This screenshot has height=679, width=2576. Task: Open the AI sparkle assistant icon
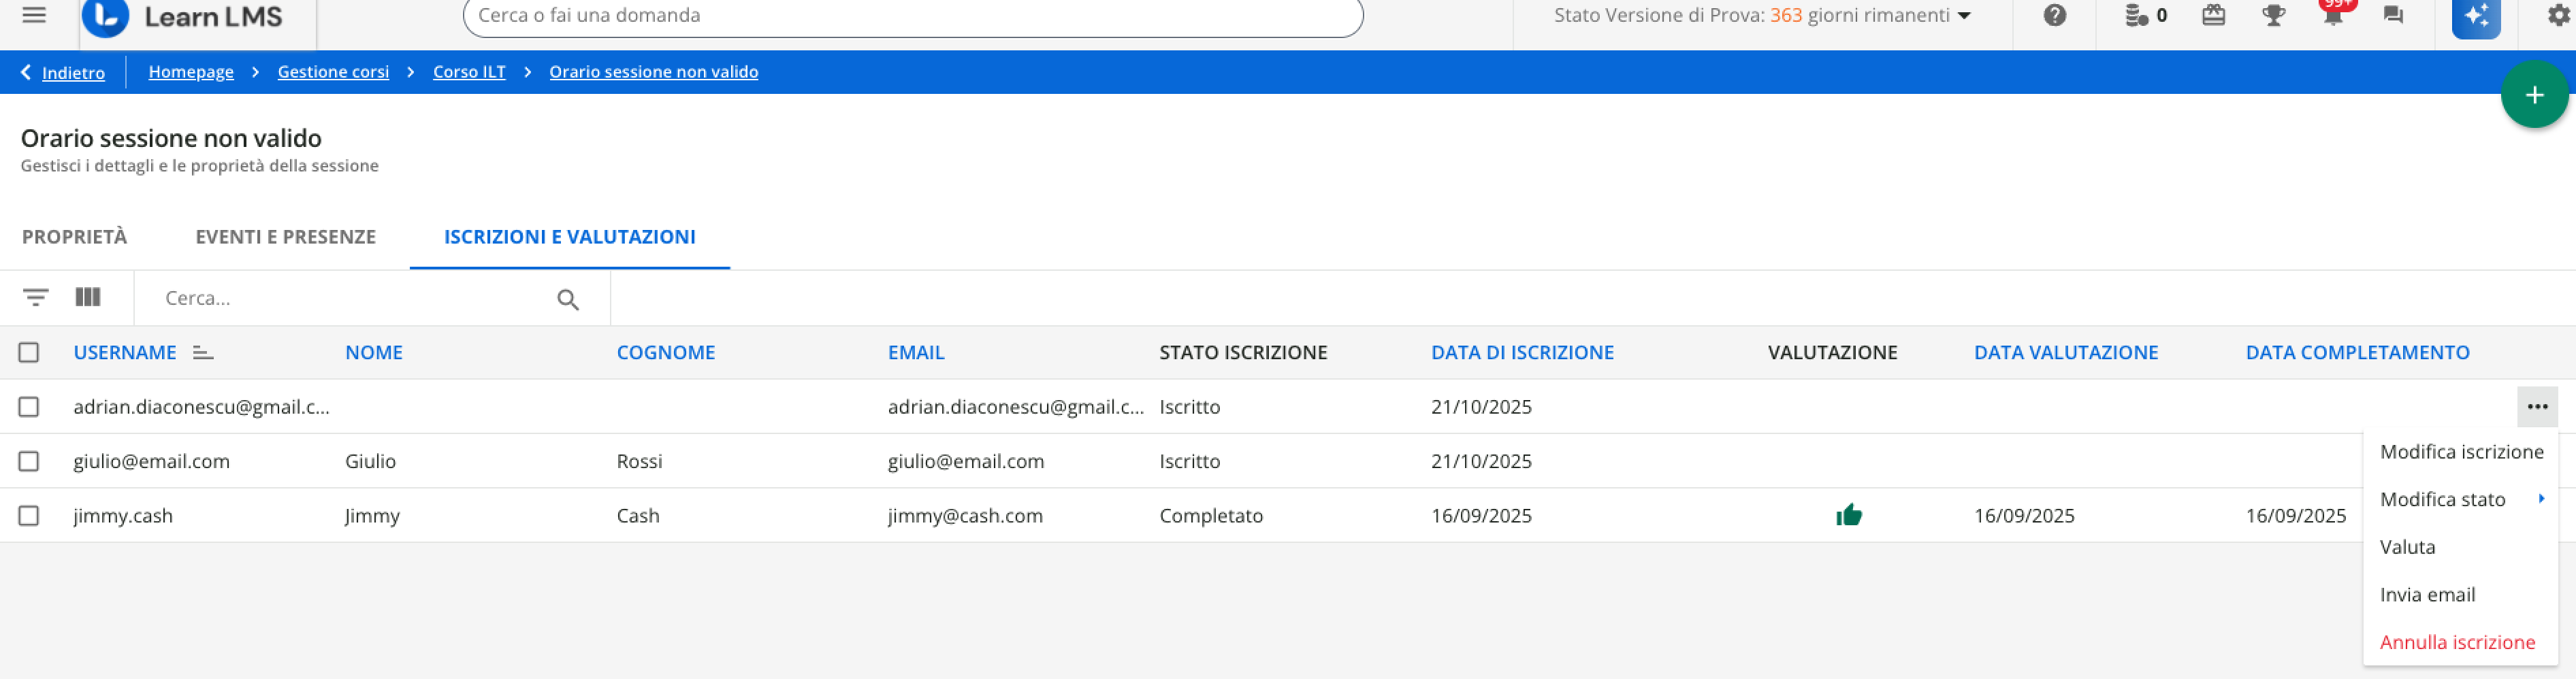[2475, 16]
